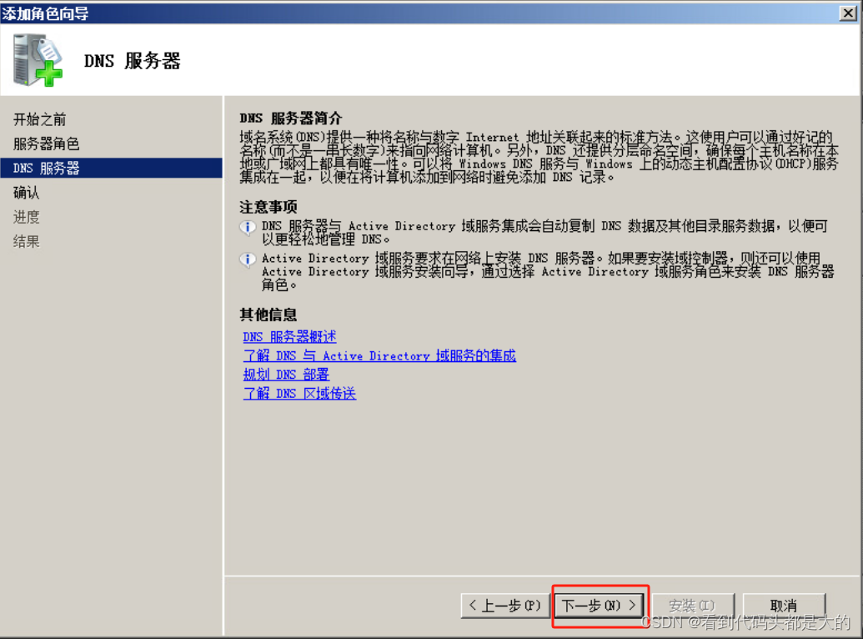This screenshot has width=863, height=639.
Task: Go back with the 上一步(P) button
Action: pos(504,606)
